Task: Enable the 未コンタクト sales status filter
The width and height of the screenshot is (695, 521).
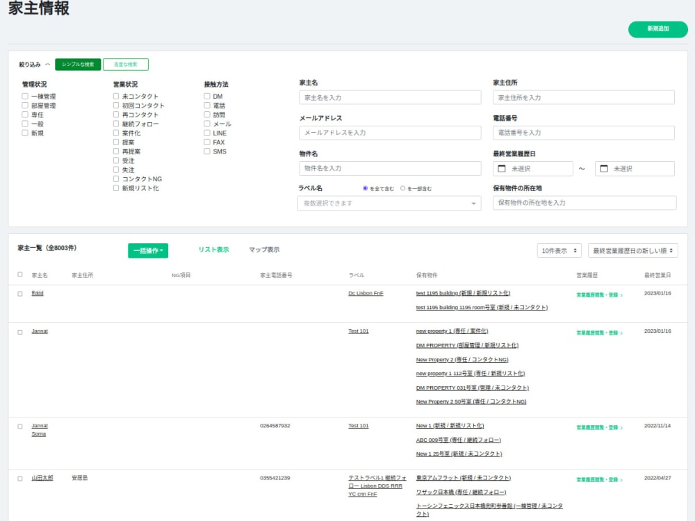Action: click(117, 96)
